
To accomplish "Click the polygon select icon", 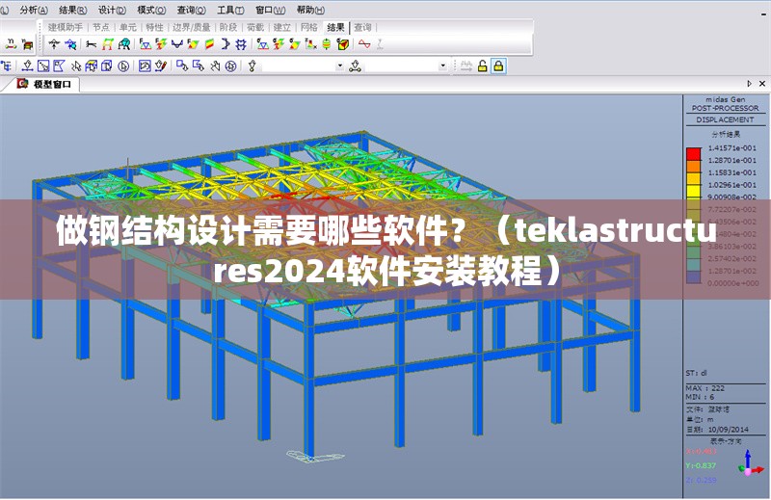I will [60, 66].
